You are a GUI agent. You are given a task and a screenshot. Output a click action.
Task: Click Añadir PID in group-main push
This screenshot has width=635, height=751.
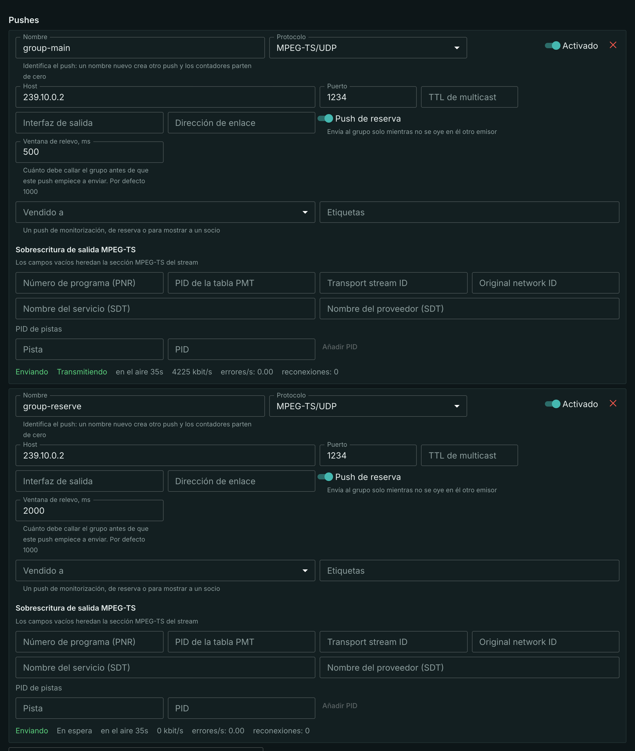tap(339, 347)
